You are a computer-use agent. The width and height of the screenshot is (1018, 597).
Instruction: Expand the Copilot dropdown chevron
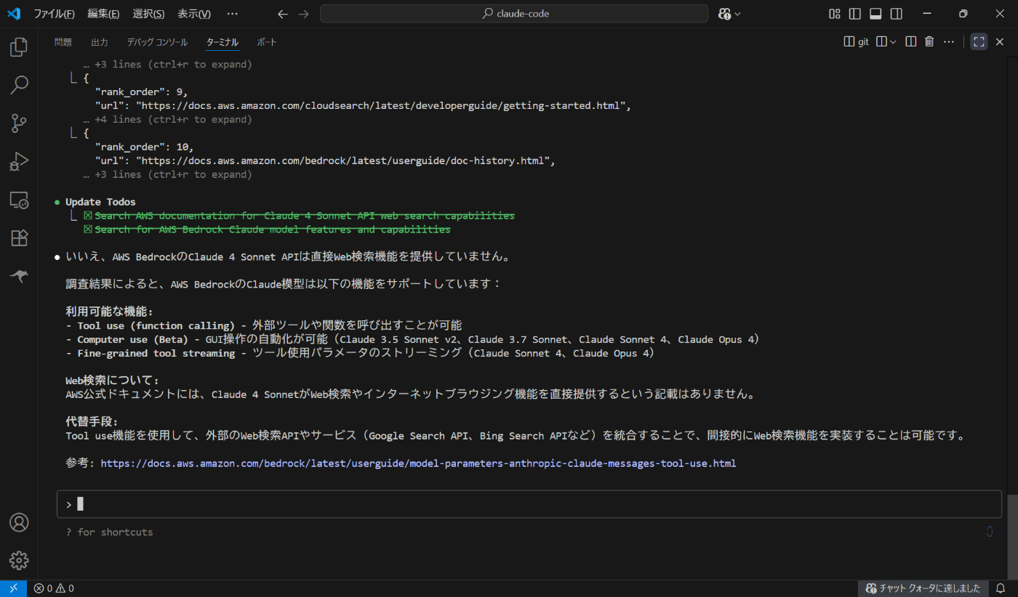tap(737, 14)
